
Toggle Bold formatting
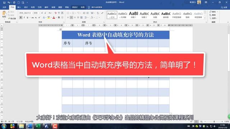[x=21, y=18]
